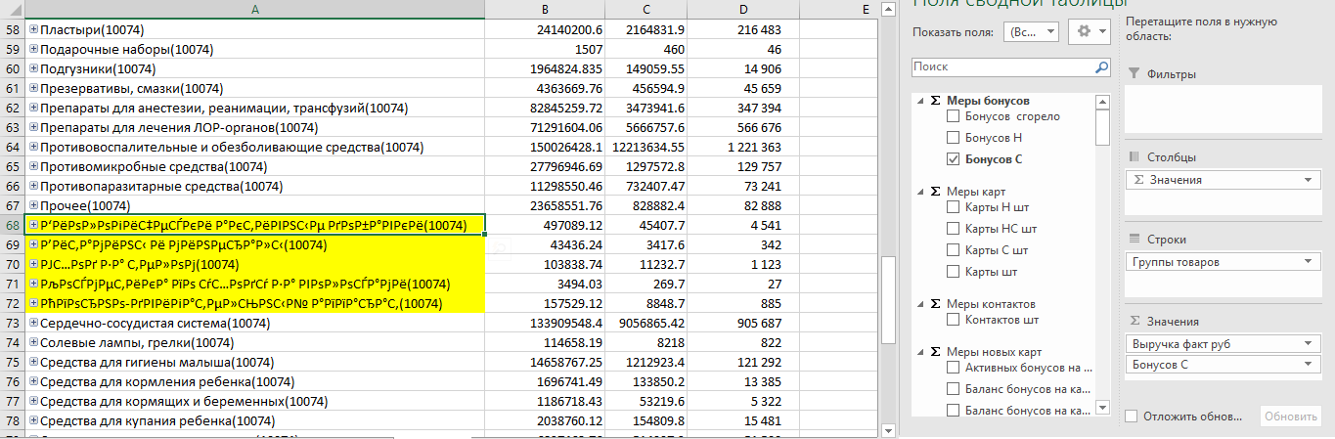Click the funnel icon beside Фильтры
Viewport: 1335px width, 439px height.
[x=1134, y=74]
